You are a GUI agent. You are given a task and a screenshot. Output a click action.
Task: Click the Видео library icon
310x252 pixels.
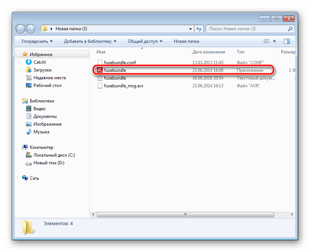pos(29,109)
